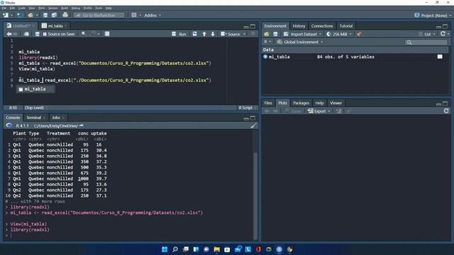
Task: Open taskbar search
Action: click(175, 249)
